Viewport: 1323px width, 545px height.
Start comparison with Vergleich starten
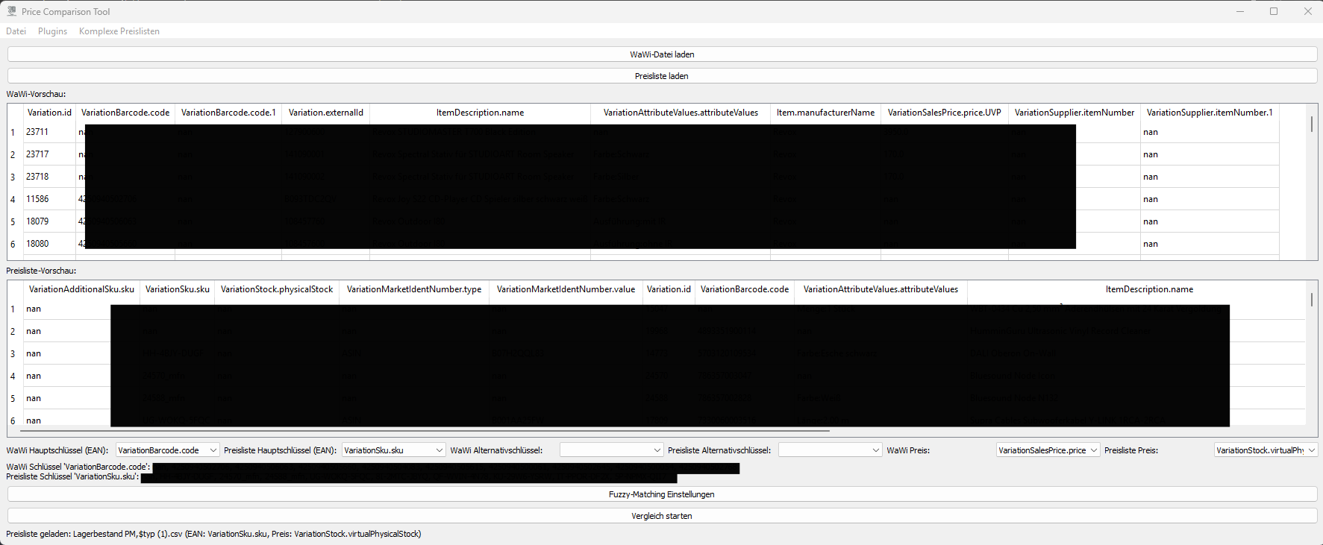coord(661,516)
